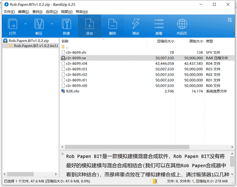The height and width of the screenshot is (187, 237).
Task: Click the Add (添加) toolbar icon
Action: [x=90, y=24]
